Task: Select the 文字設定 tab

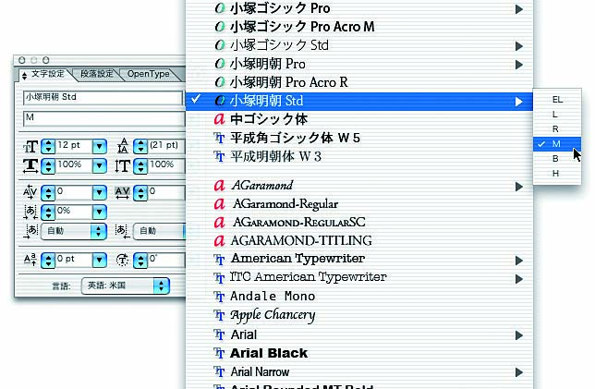Action: (46, 74)
